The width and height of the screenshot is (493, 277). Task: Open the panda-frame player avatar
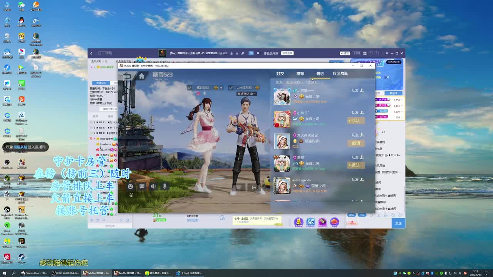click(282, 164)
